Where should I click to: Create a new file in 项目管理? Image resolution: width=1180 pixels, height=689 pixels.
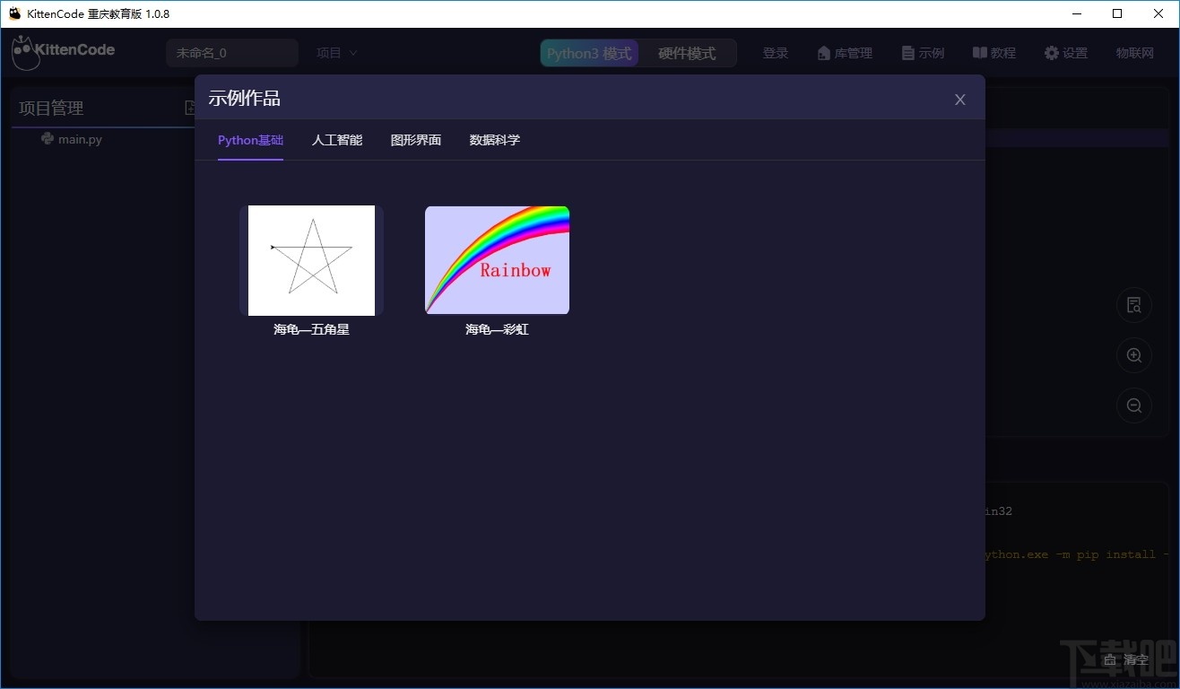point(189,107)
